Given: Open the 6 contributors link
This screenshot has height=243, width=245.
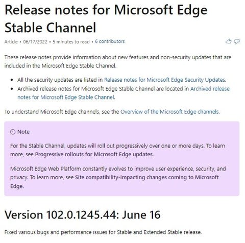Looking at the screenshot, I should [x=110, y=41].
